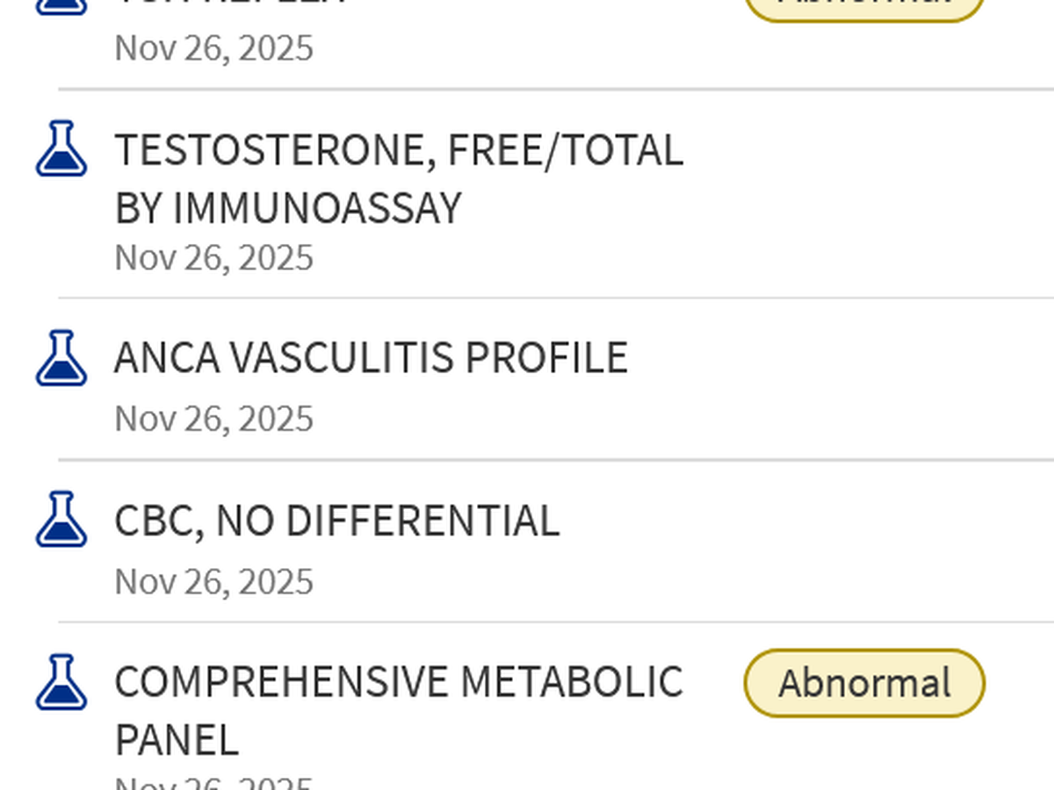Click the cut-off flask icon at the top

tap(61, 5)
